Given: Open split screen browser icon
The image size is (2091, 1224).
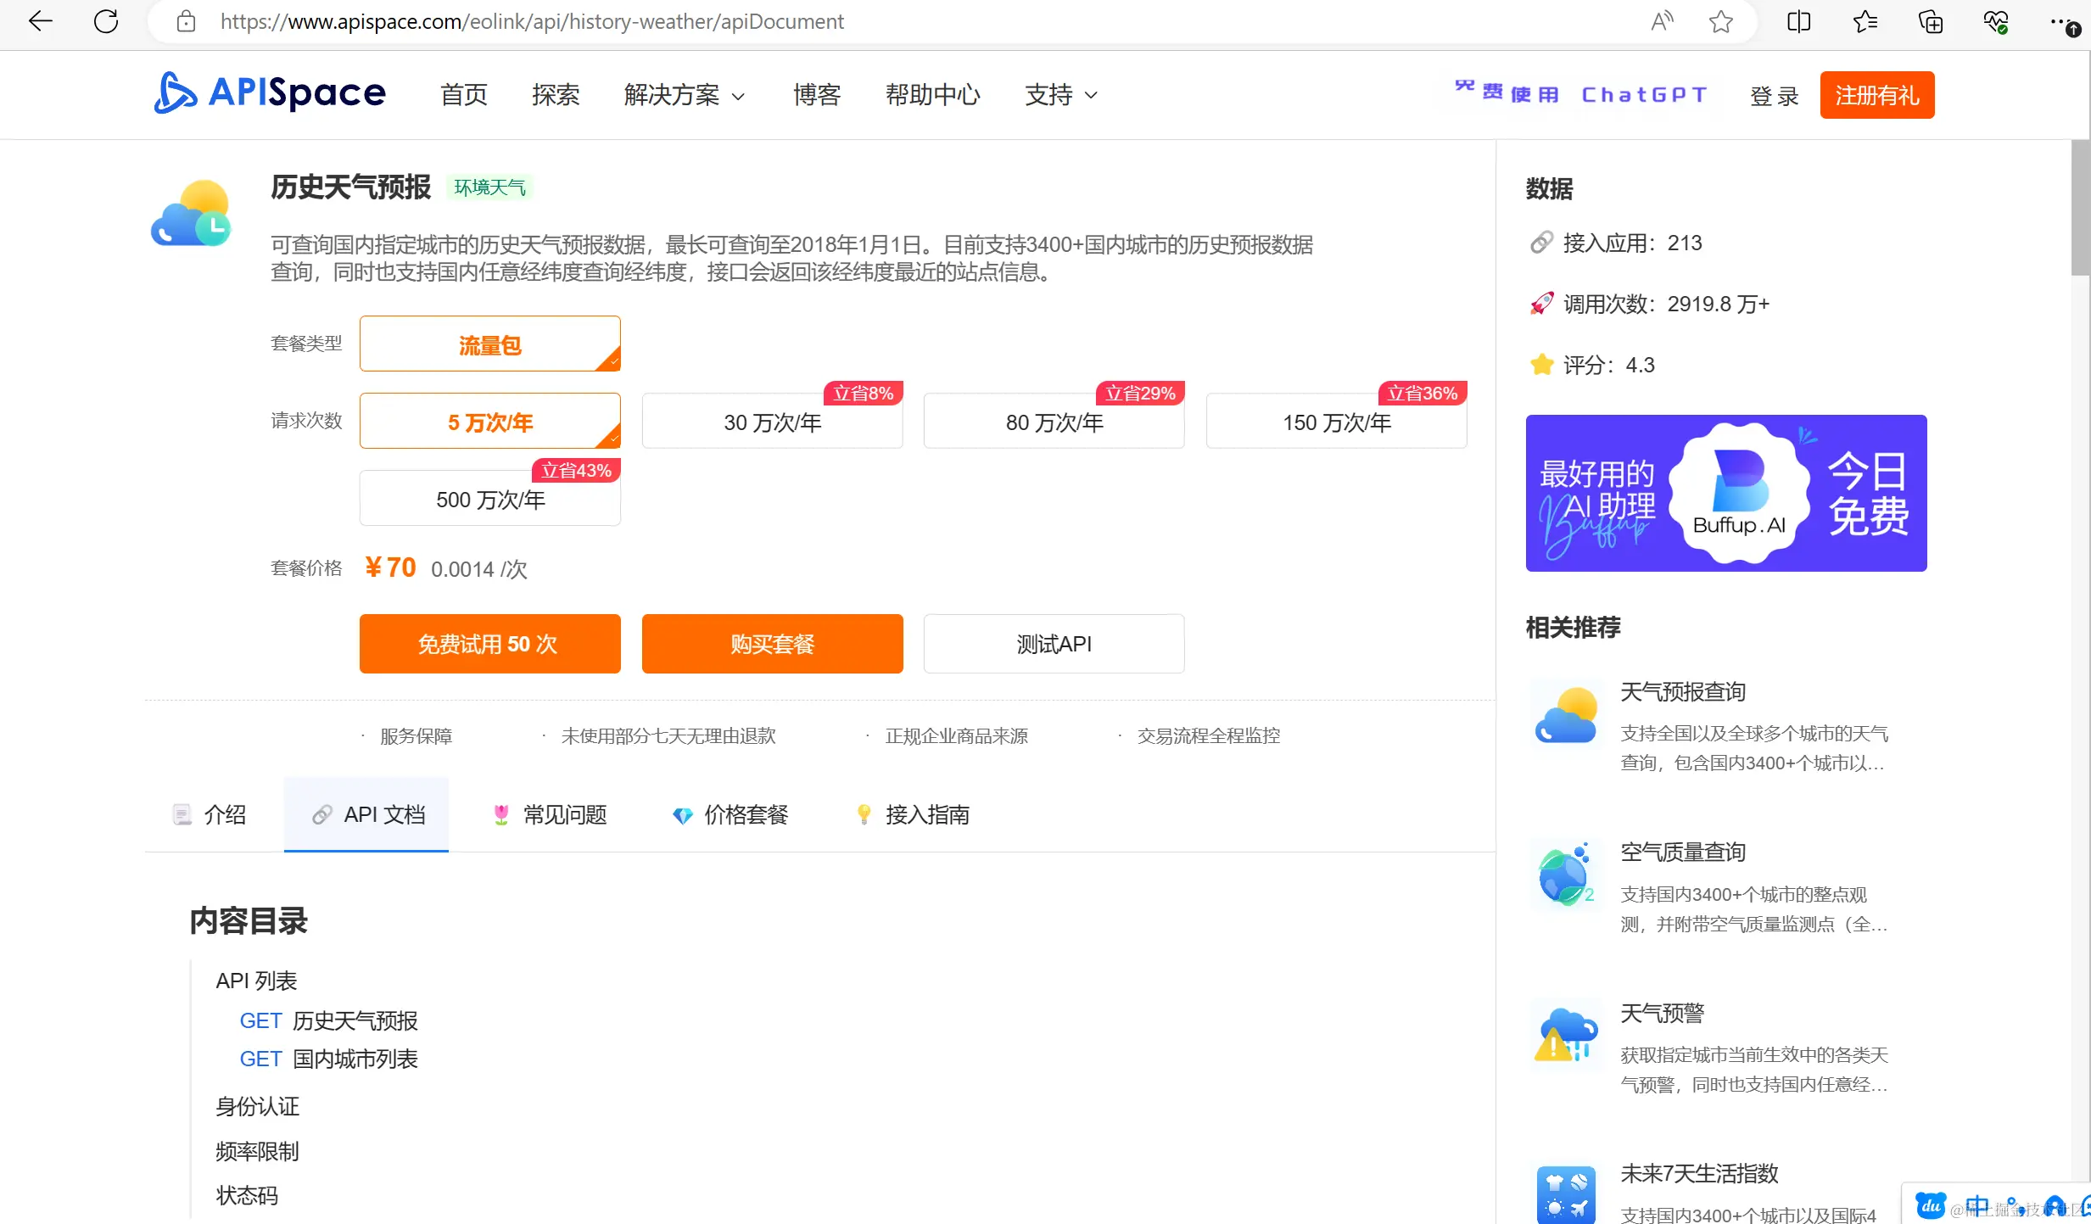Looking at the screenshot, I should [1798, 21].
